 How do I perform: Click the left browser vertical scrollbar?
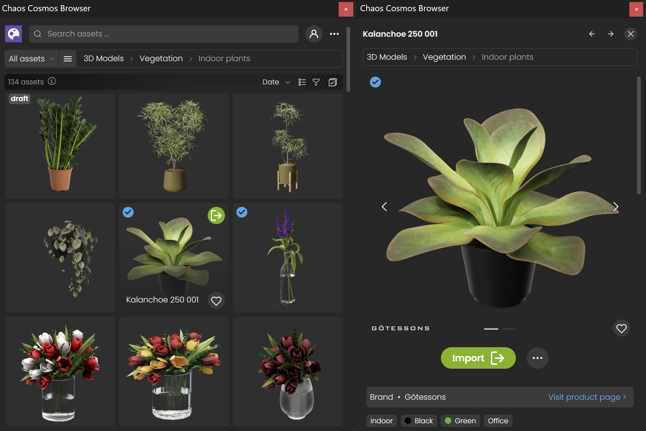coord(348,59)
